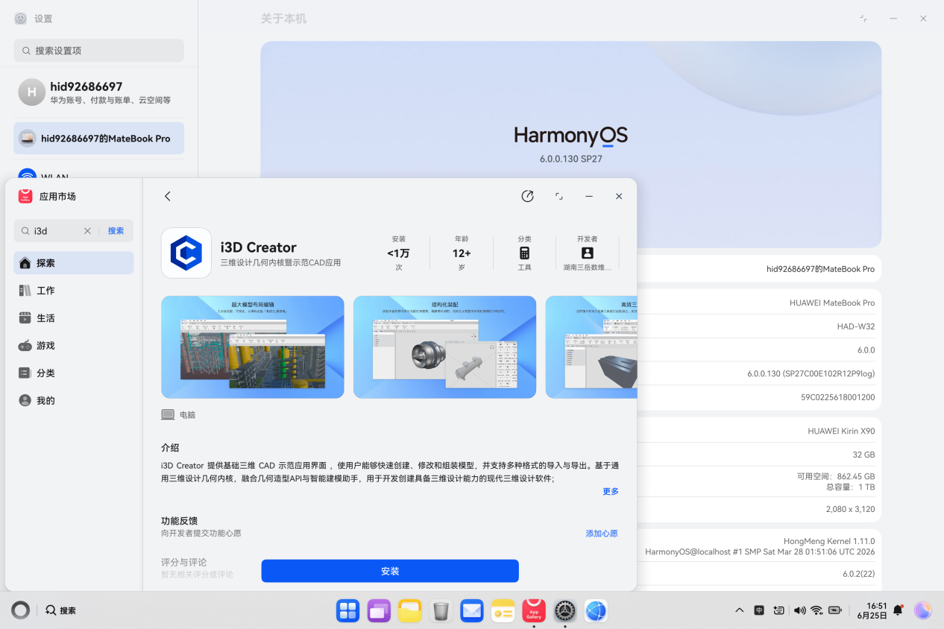
Task: Focus the i3d search field in AppGallery
Action: tap(56, 231)
